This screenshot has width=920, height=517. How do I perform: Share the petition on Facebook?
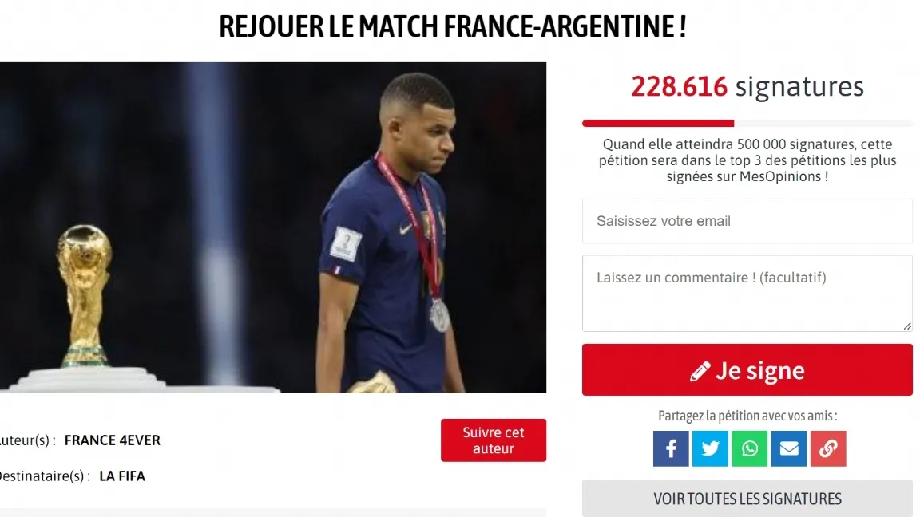click(x=671, y=448)
